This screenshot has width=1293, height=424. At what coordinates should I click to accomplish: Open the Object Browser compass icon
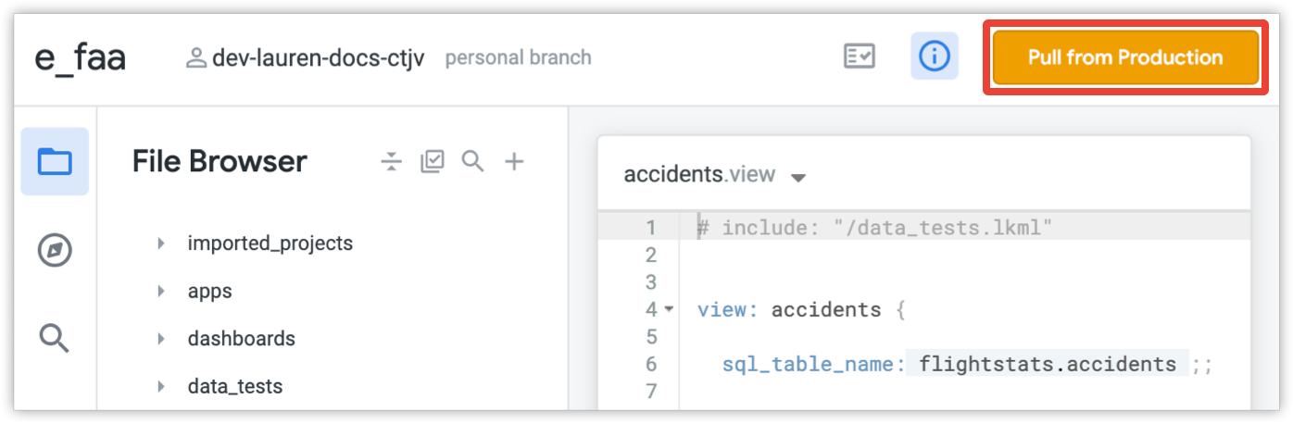click(55, 250)
